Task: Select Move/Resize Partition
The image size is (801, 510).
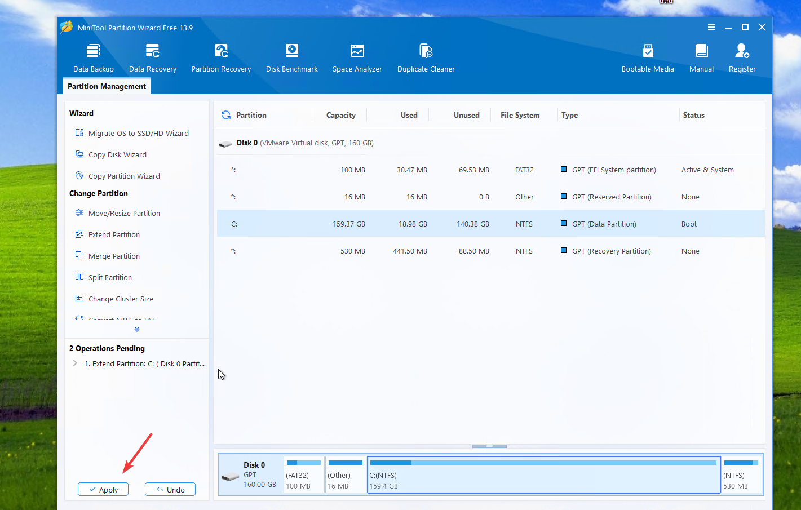Action: tap(124, 213)
